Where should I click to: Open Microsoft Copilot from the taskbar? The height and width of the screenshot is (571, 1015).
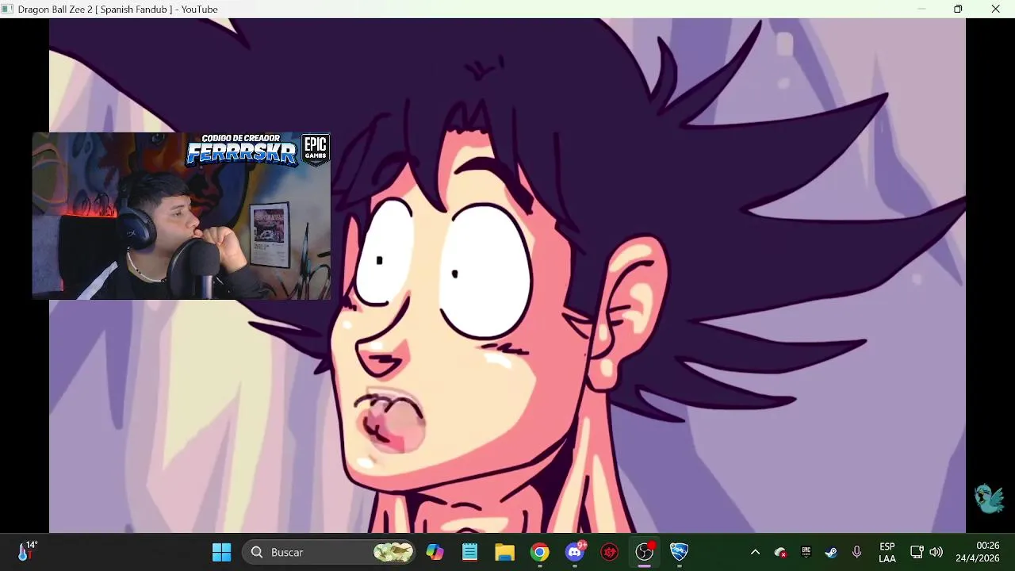click(x=435, y=552)
